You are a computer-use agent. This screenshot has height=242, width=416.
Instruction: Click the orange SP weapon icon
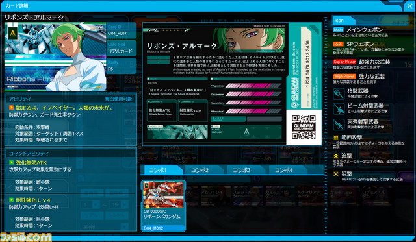338,44
